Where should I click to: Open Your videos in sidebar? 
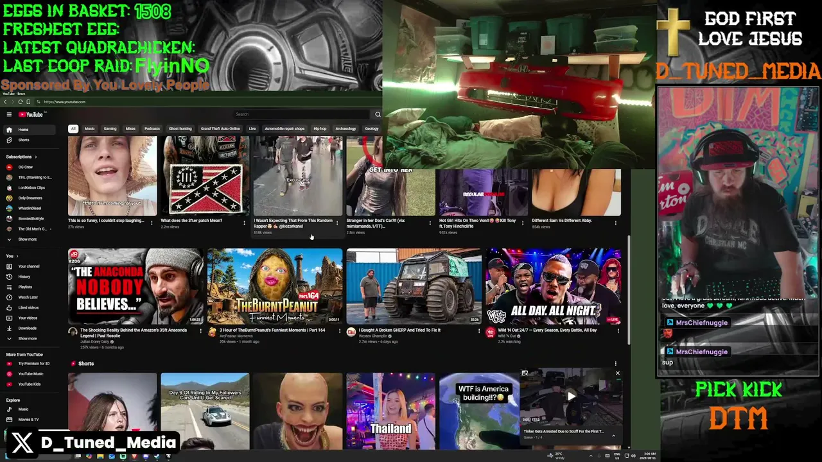click(29, 318)
